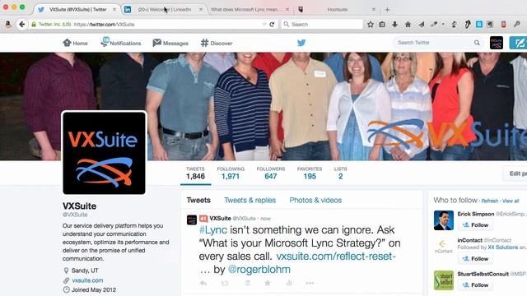The width and height of the screenshot is (527, 296).
Task: Open the vxsuite.com/reflect-reset link
Action: (336, 257)
